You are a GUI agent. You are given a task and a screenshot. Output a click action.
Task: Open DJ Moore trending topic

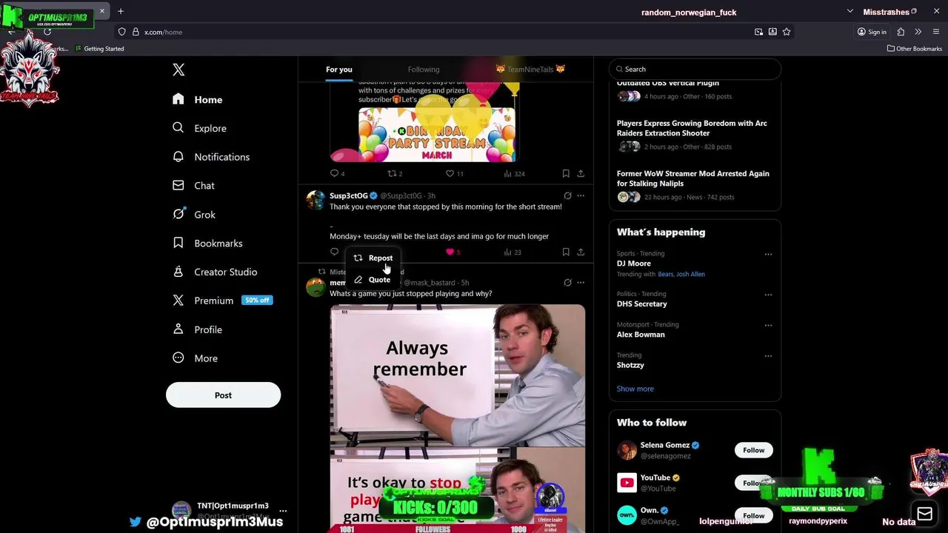point(634,264)
